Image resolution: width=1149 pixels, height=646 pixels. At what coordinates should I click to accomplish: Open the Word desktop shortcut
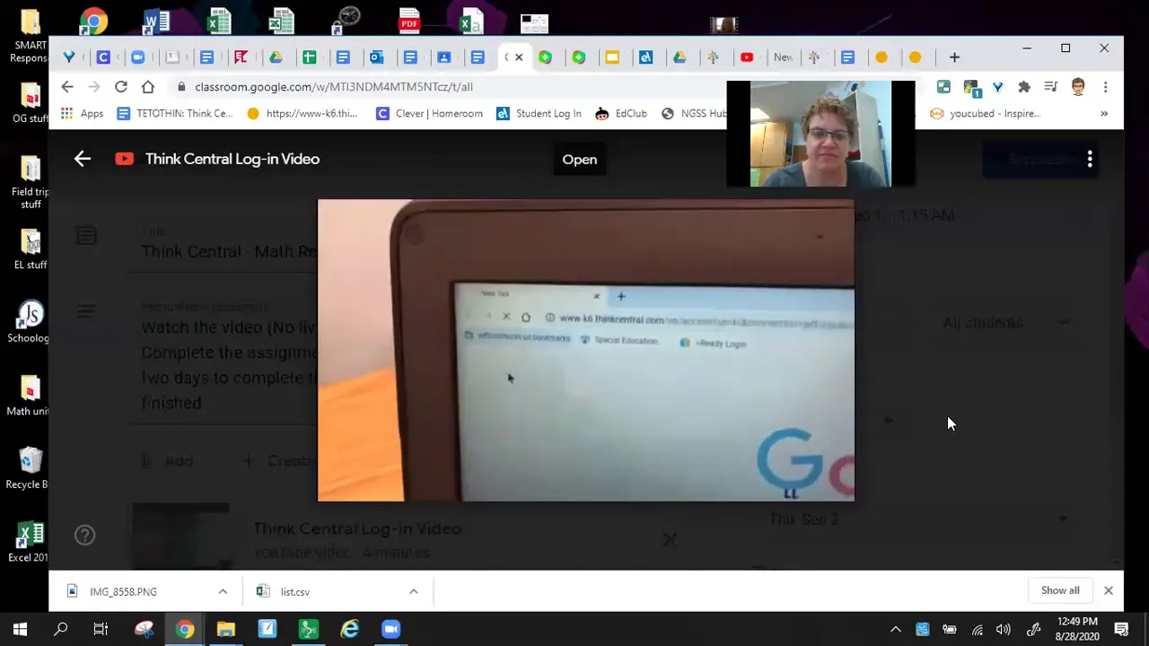pyautogui.click(x=154, y=20)
